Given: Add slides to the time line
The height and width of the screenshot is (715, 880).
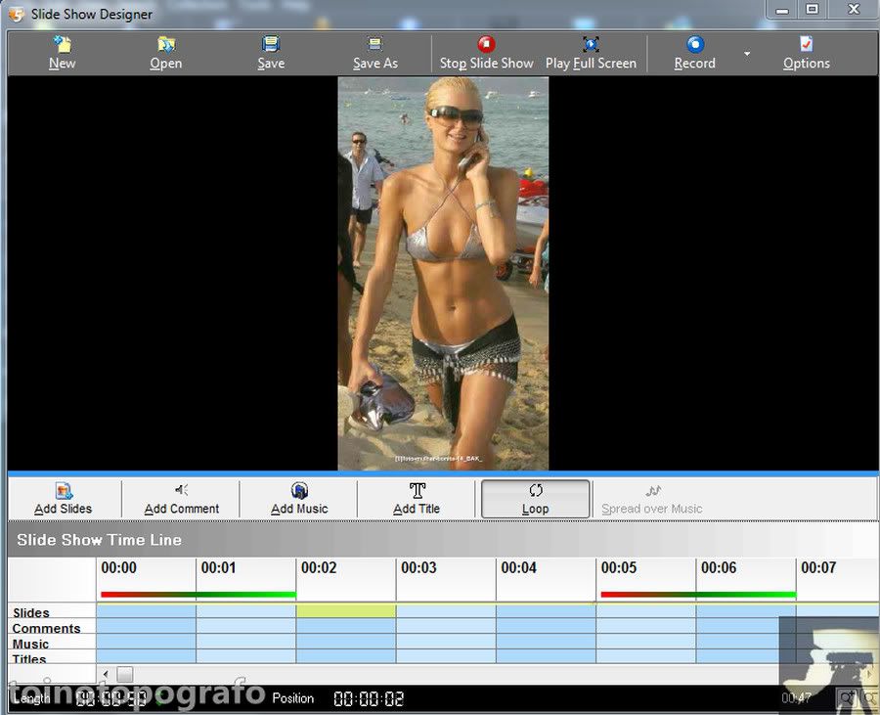Looking at the screenshot, I should 64,499.
